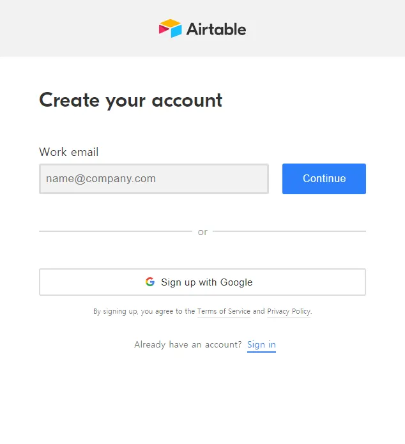Image resolution: width=405 pixels, height=444 pixels.
Task: Click the Airtable logo icon
Action: [171, 28]
